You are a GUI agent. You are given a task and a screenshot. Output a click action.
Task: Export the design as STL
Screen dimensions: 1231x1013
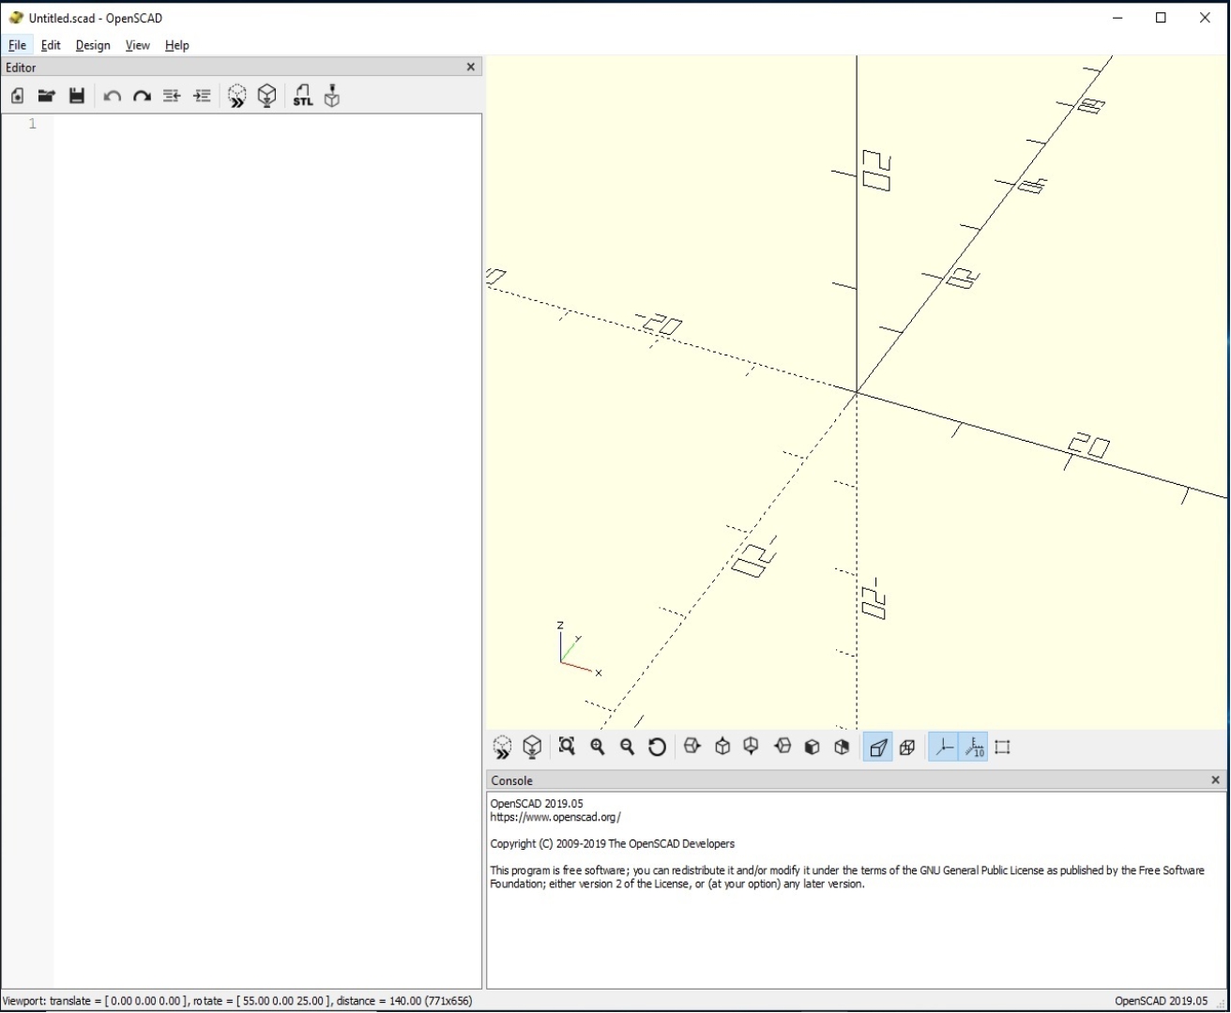pos(302,96)
